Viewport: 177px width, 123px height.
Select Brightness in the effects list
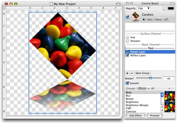(143, 102)
